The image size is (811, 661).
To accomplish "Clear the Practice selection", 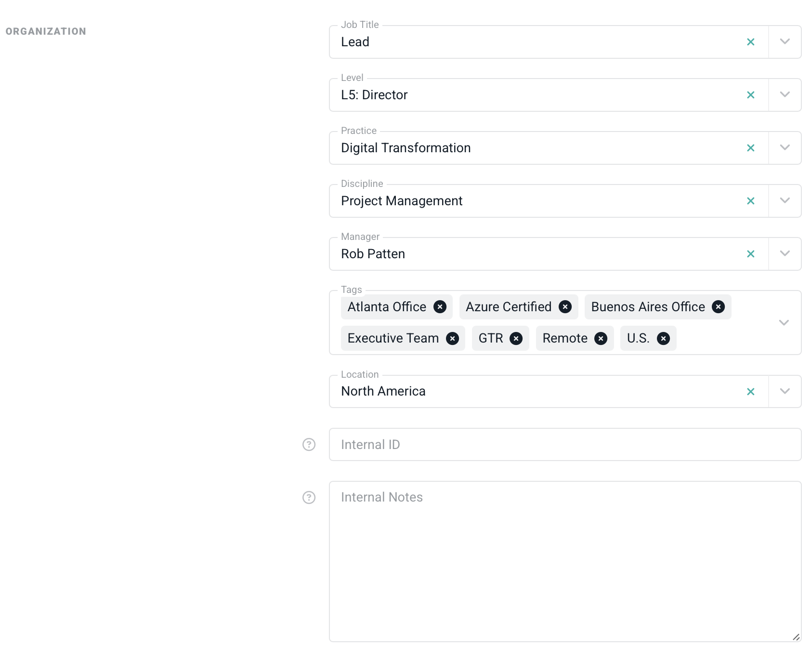I will pos(750,148).
